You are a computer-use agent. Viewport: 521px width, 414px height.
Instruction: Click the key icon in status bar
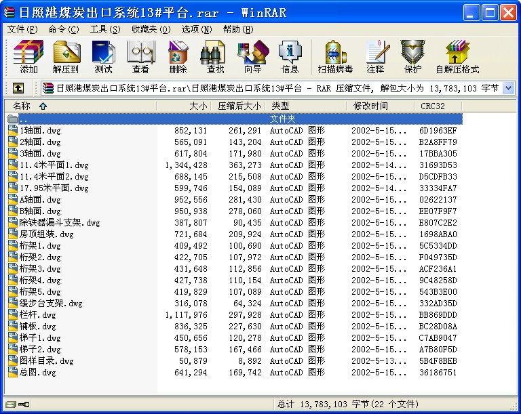(24, 405)
